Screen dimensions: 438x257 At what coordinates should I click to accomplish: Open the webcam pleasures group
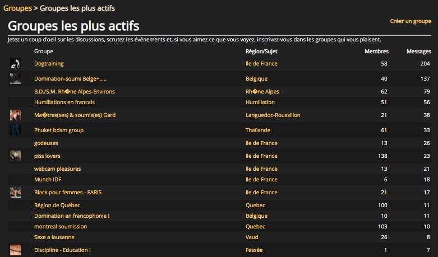(58, 169)
